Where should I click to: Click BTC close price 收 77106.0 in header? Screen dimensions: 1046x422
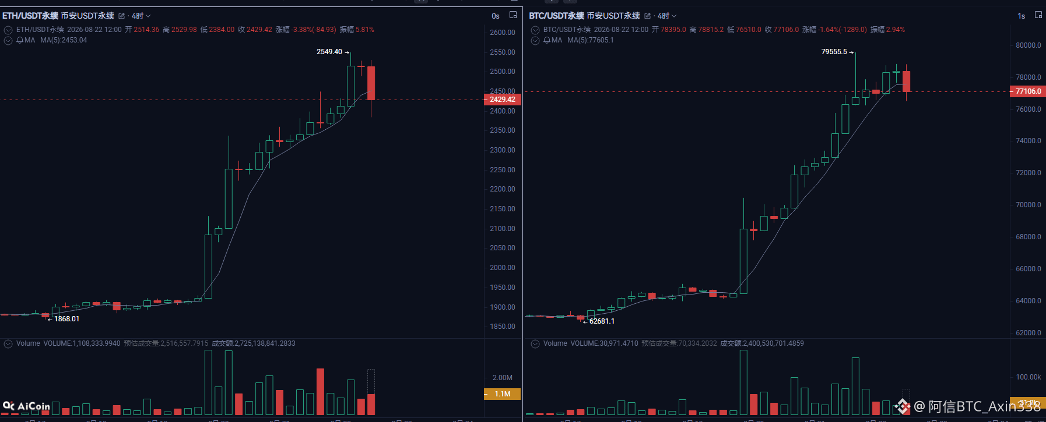[x=782, y=30]
